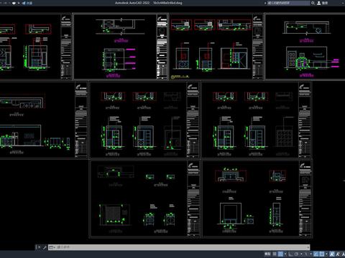Image resolution: width=345 pixels, height=258 pixels.
Task: Toggle snap mode in the status bar
Action: coord(280,254)
